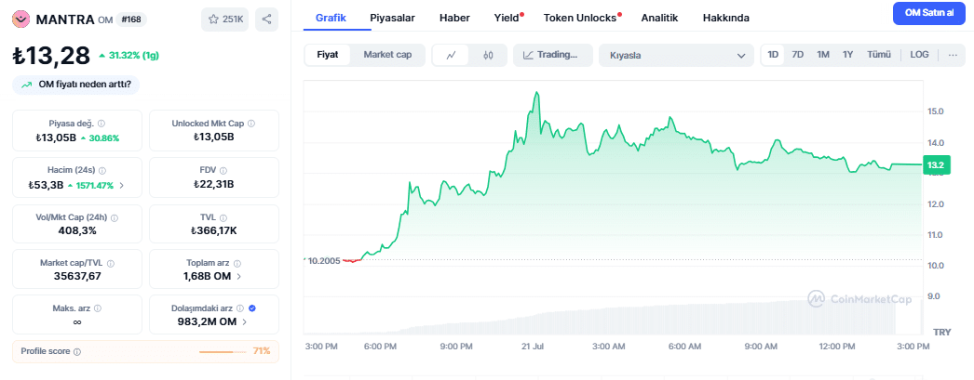Click the 408,3% Vol/Mkt Cap value
Screen dimensions: 974x380
(75, 230)
